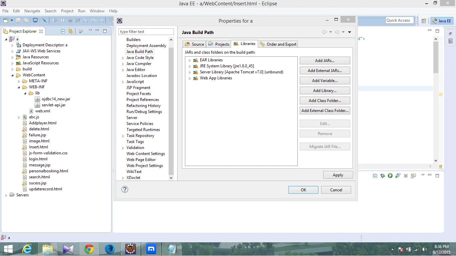Open the Properties dialog view menu triangle
The image size is (456, 256).
pyautogui.click(x=350, y=32)
